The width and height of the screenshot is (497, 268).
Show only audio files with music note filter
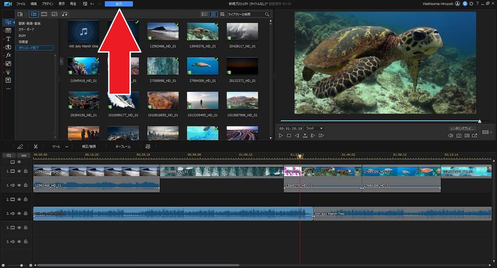65,14
